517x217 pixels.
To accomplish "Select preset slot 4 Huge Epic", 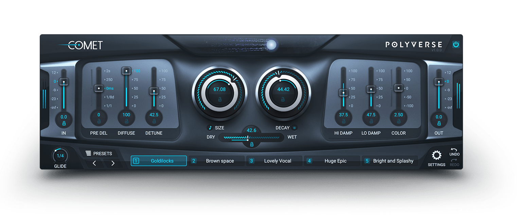I will (332, 161).
